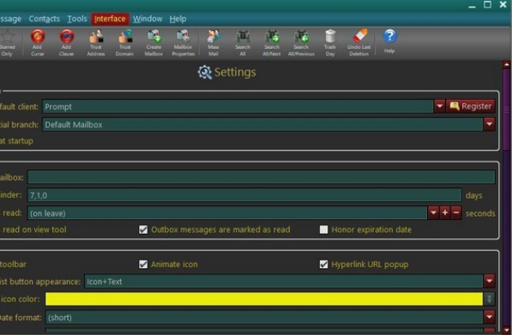
Task: Open the Tools menu
Action: (x=77, y=19)
